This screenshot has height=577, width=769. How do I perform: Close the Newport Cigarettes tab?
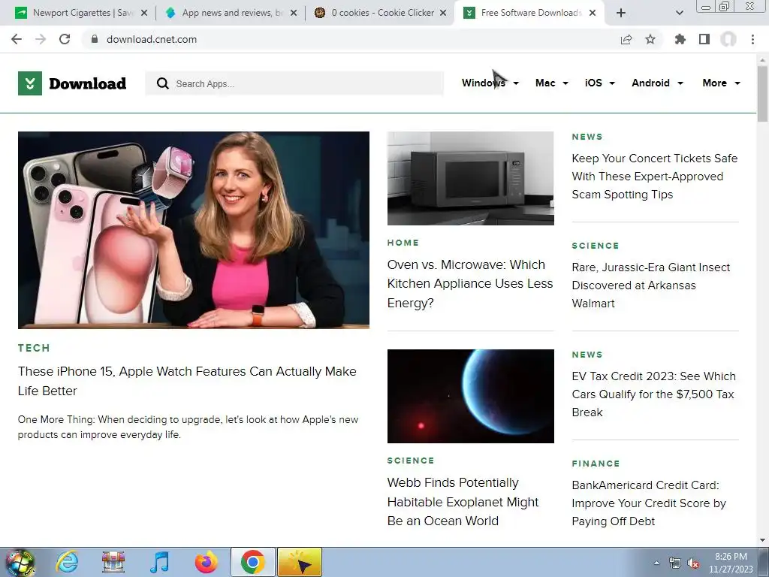pos(144,13)
